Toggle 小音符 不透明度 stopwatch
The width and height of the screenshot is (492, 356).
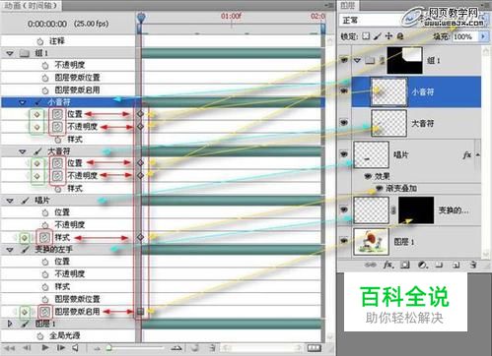coord(57,127)
